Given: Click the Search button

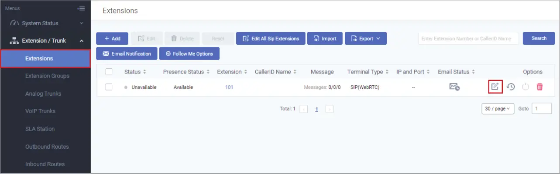Looking at the screenshot, I should pyautogui.click(x=539, y=38).
